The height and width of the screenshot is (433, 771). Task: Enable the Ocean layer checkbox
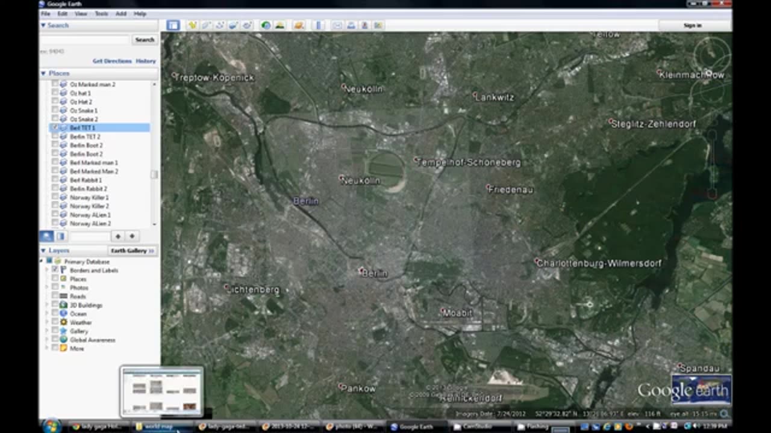pos(55,314)
